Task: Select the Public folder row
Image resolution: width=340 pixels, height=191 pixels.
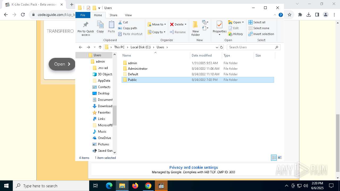Action: click(198, 80)
